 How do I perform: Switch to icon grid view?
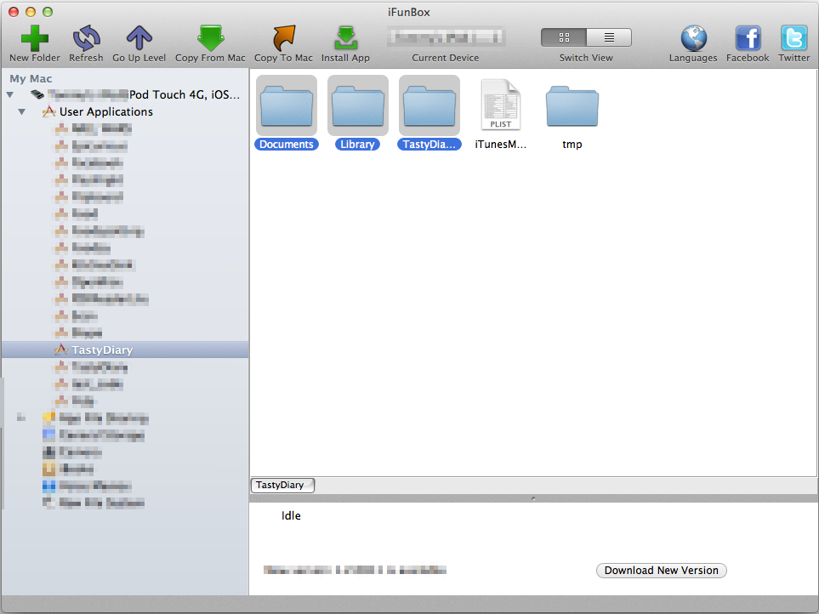(x=564, y=37)
